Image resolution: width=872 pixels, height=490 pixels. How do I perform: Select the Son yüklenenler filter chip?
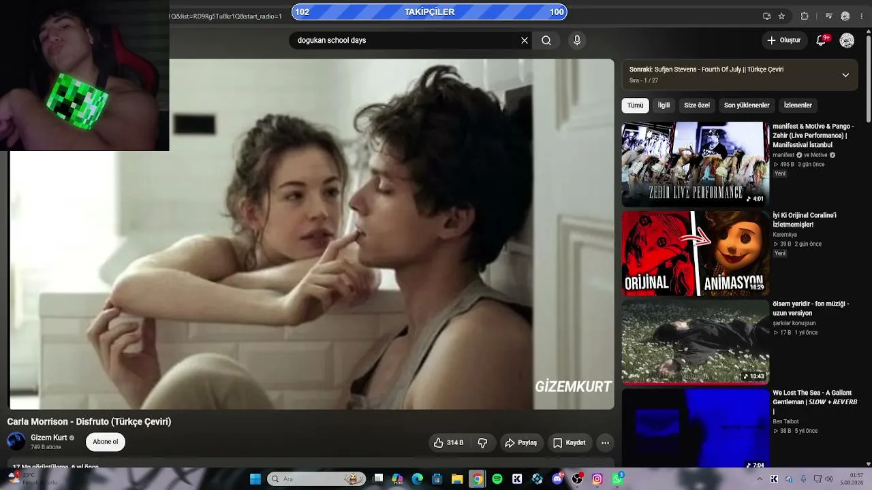747,105
